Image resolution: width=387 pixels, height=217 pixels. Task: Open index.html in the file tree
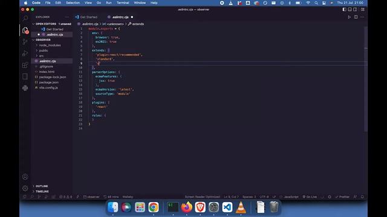coord(47,72)
